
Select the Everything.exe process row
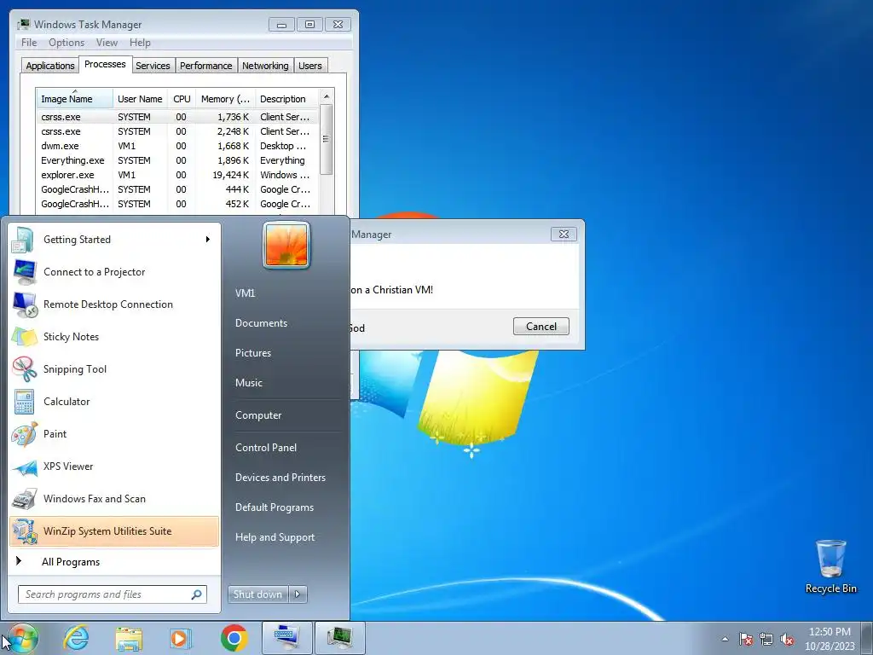tap(177, 160)
